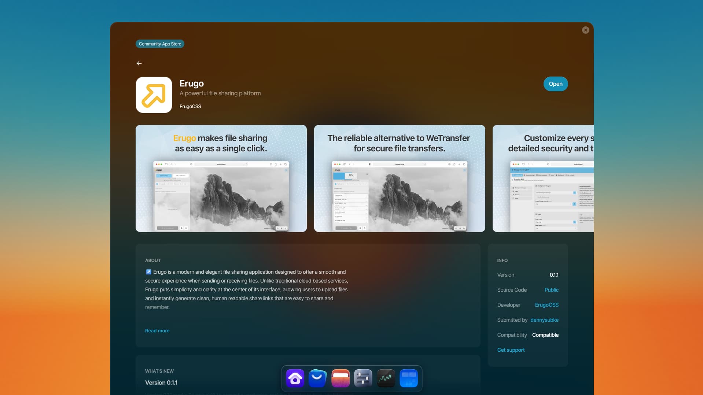This screenshot has height=395, width=703.
Task: Click the INFO section heading
Action: click(x=502, y=261)
